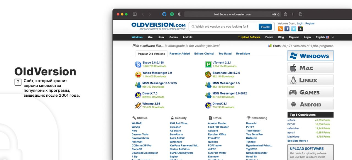Switch to the Recently Added tab

[180, 54]
